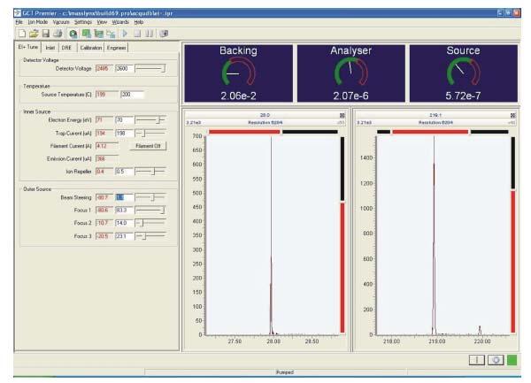Adjust the Focus 2 slider

click(150, 223)
